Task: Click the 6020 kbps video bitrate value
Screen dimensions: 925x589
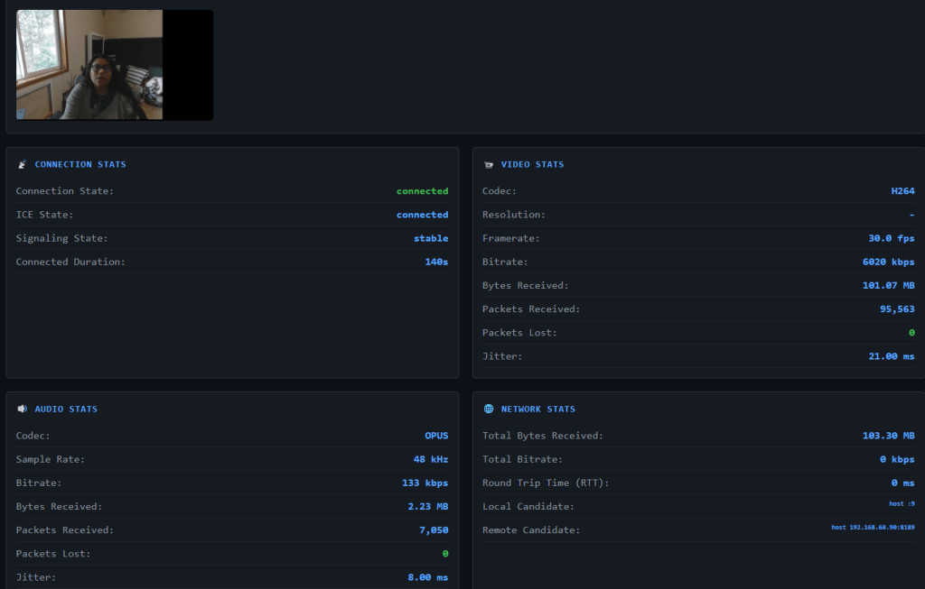Action: click(x=888, y=262)
